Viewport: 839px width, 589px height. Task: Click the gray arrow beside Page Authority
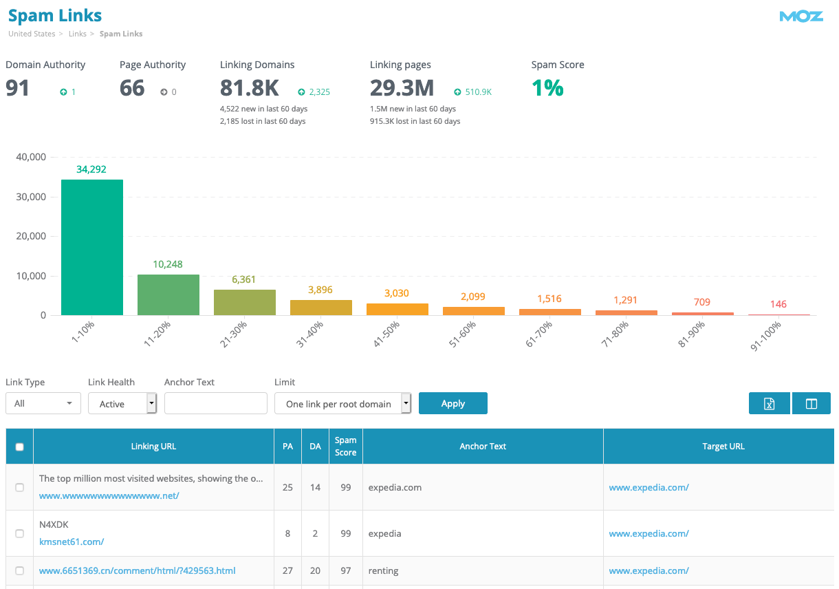click(x=164, y=92)
